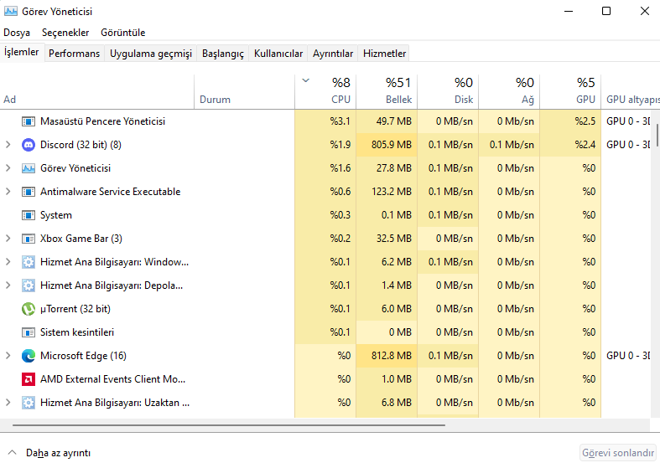
Task: Expand Hizmet Ana Bilgisayarı: Uzaktan row
Action: click(x=8, y=403)
